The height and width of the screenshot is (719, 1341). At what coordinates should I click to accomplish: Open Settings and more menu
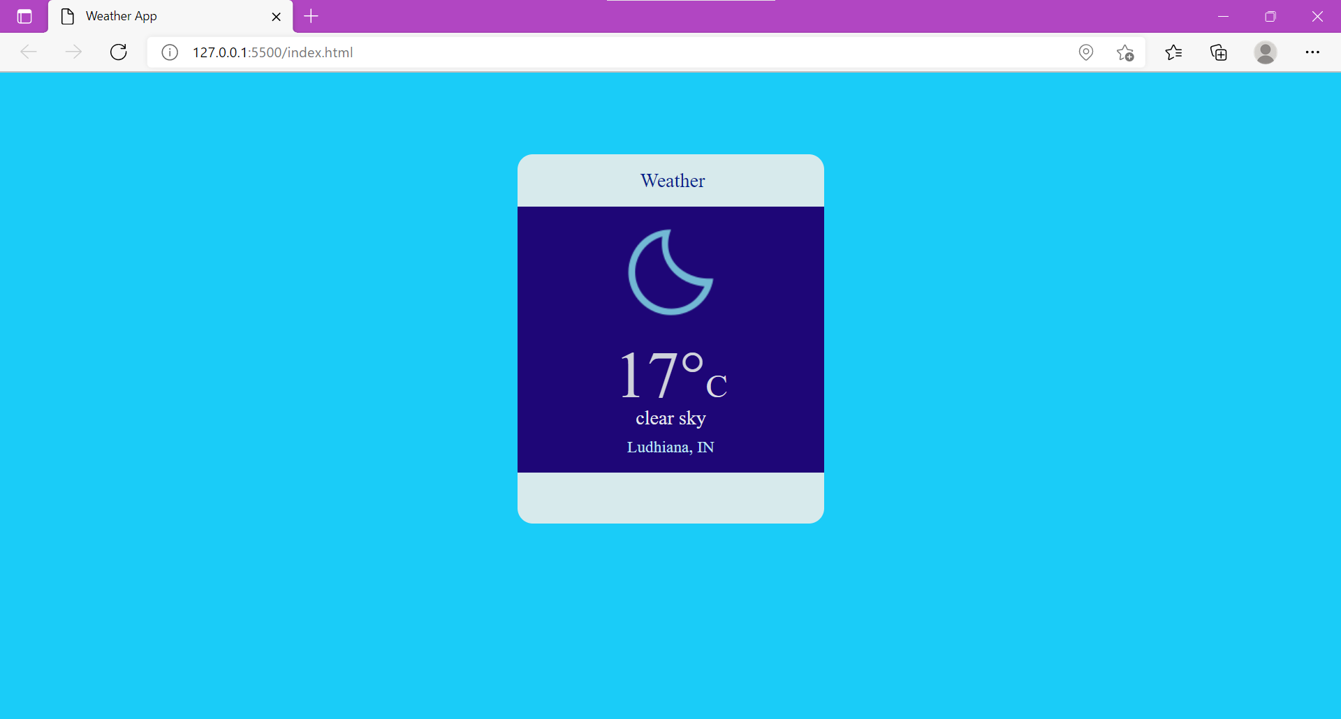[x=1312, y=52]
